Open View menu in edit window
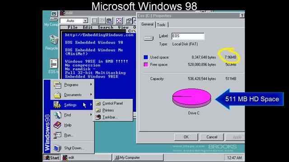Image resolution: width=289 pixels, height=162 pixels. 123,27
